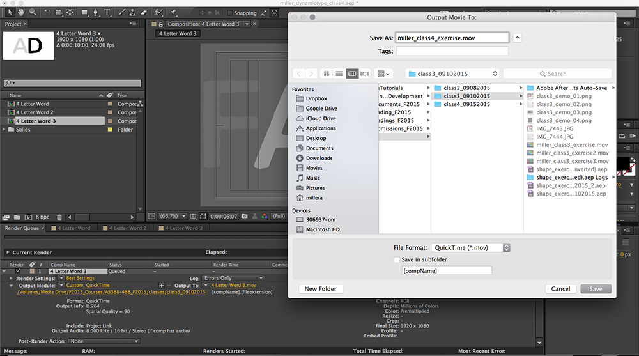Open the arrange items dropdown in save dialog
Viewport: 639px width, 356px height.
coord(383,74)
